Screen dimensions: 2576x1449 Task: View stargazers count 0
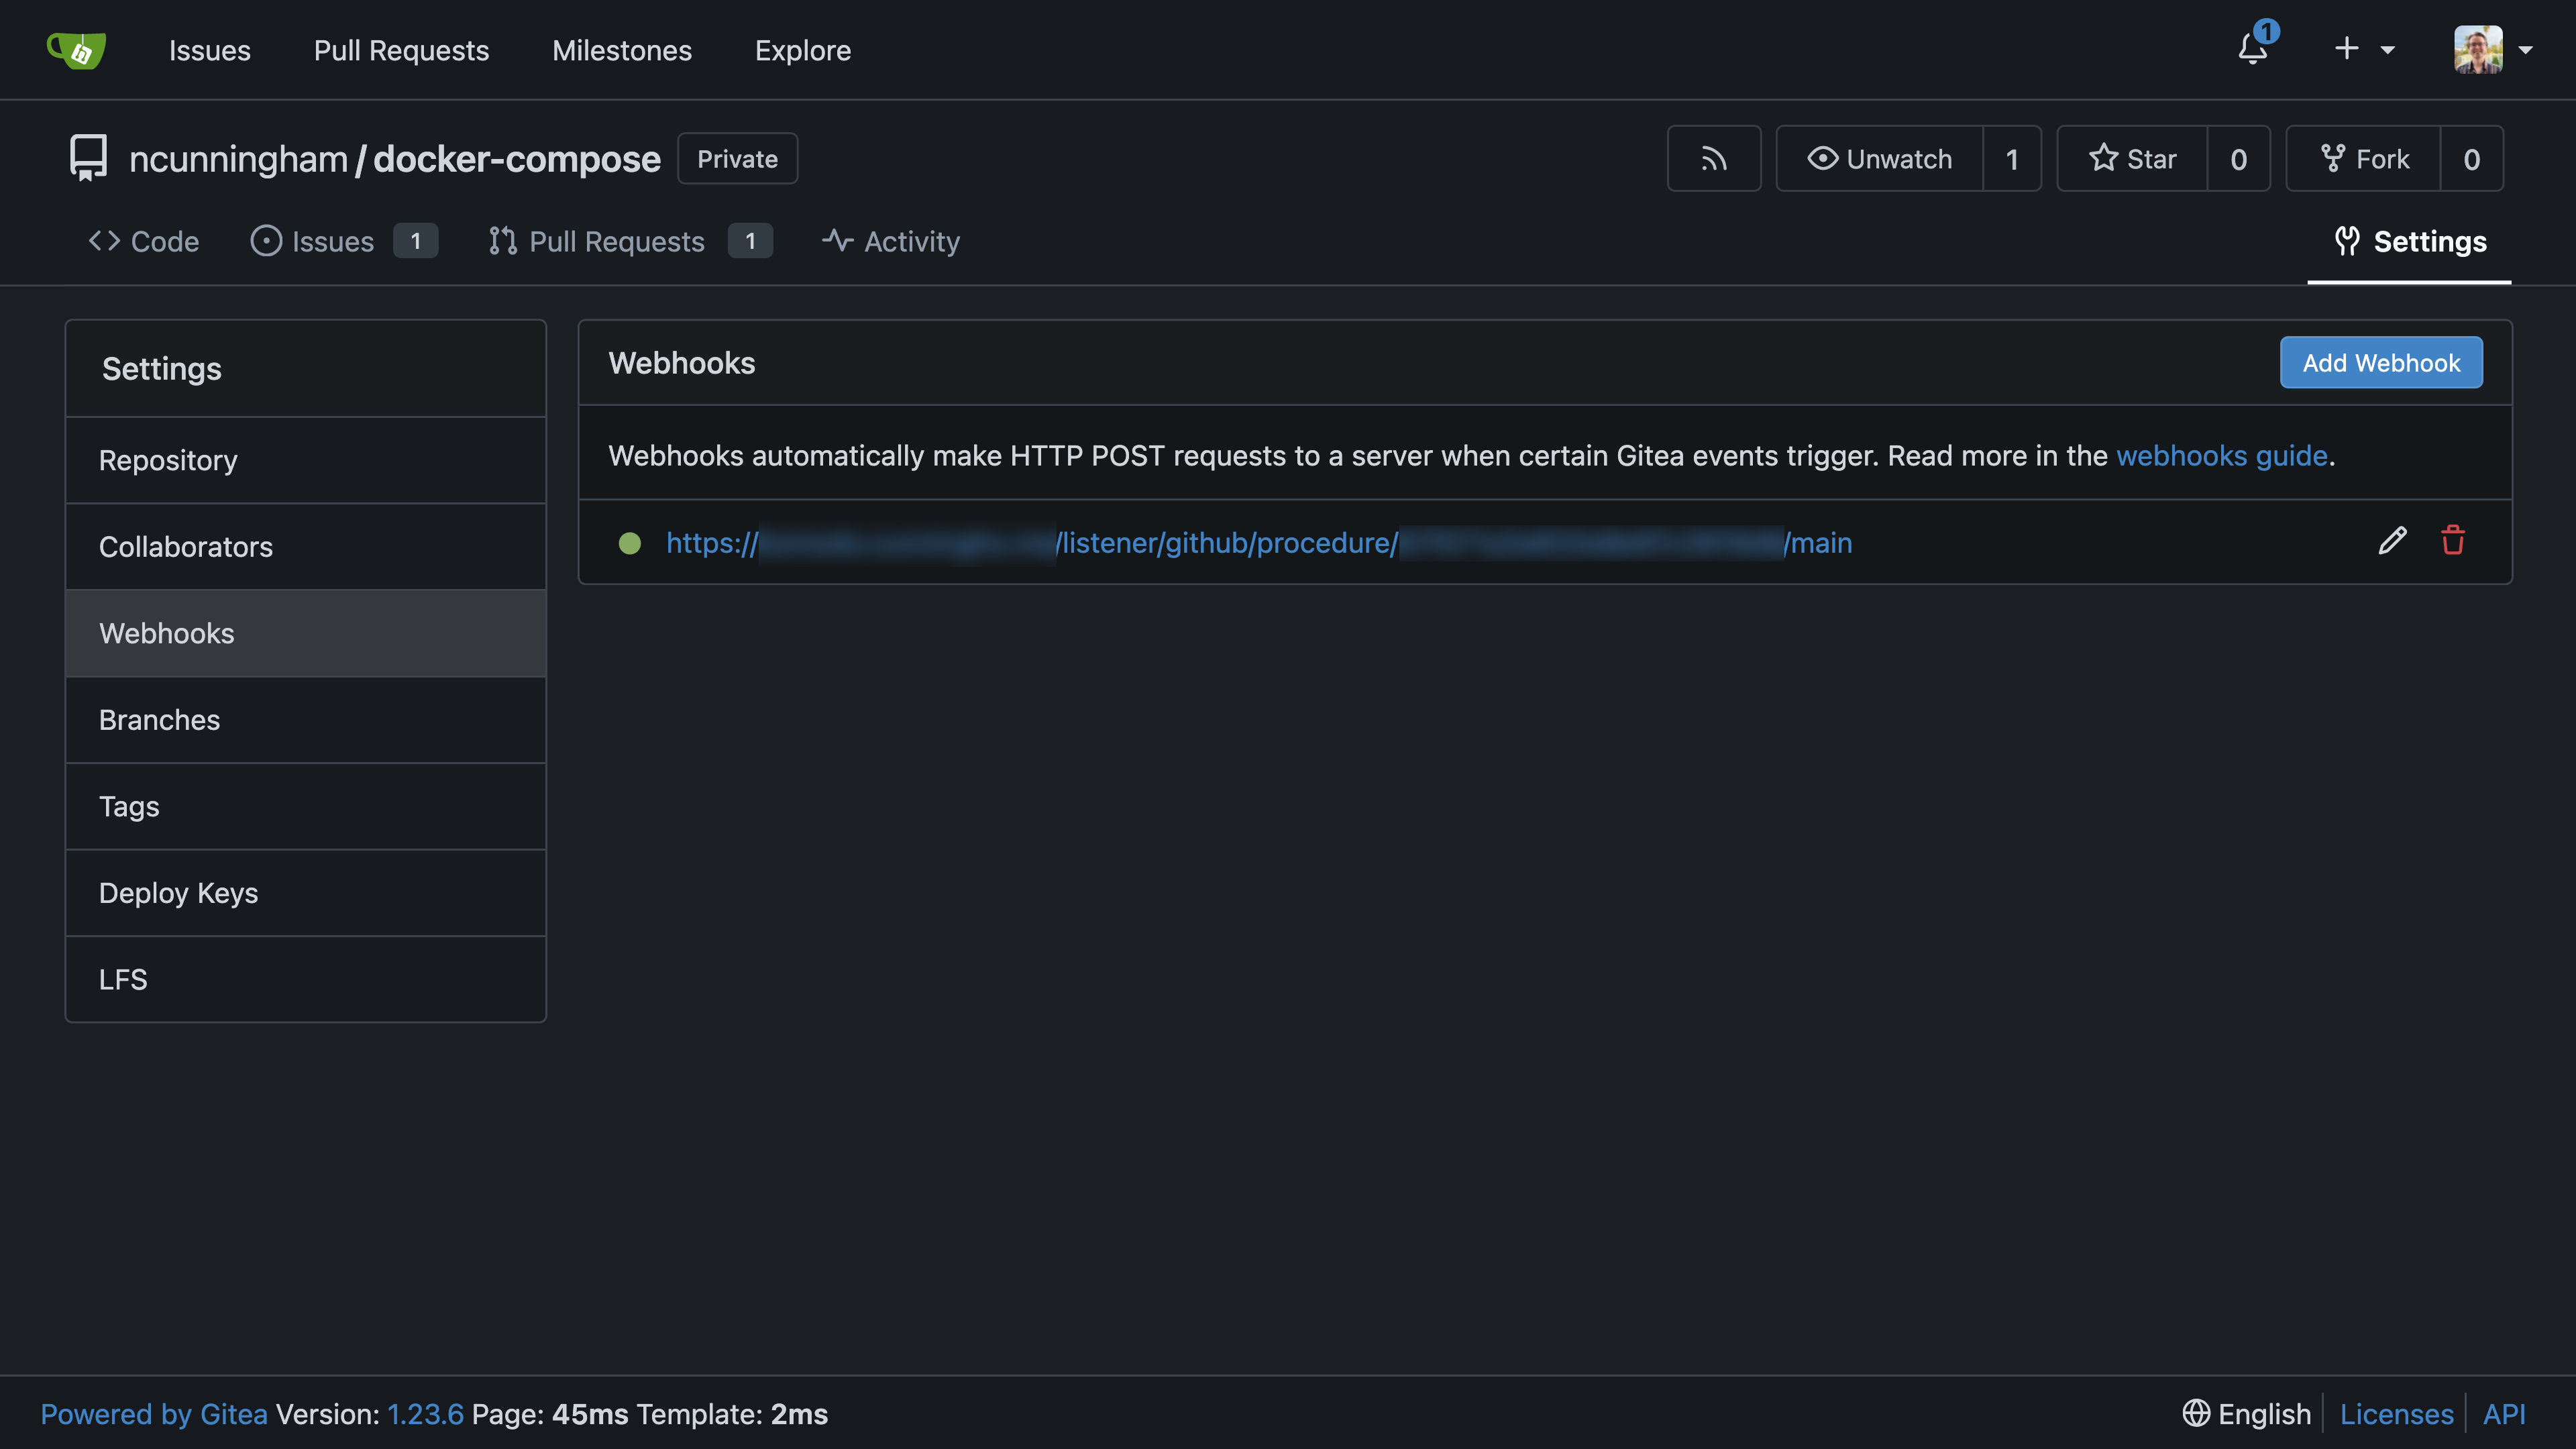point(2239,158)
